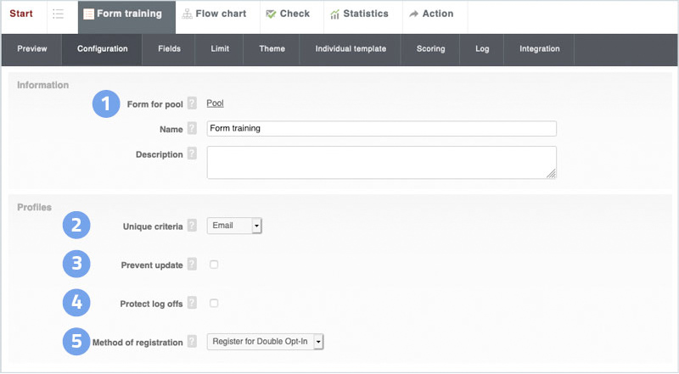
Task: Enable the Prevent update checkbox
Action: point(214,265)
